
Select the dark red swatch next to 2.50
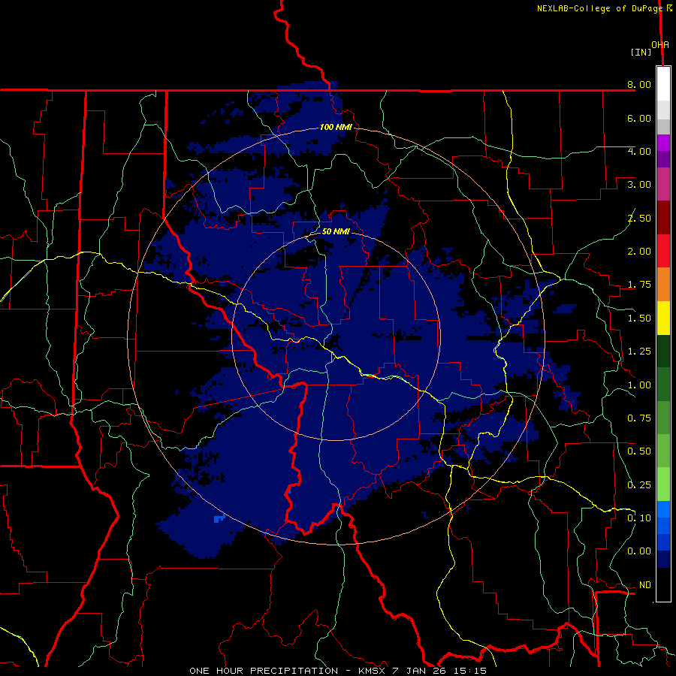click(663, 218)
